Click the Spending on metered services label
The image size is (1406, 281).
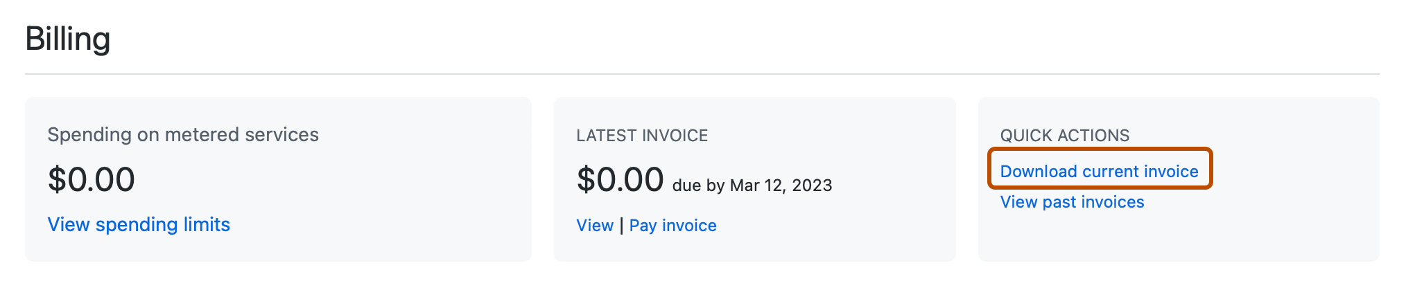183,134
